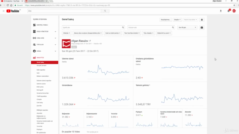The image size is (239, 134).
Task: Click the Kanal person icon
Action: pos(34,51)
